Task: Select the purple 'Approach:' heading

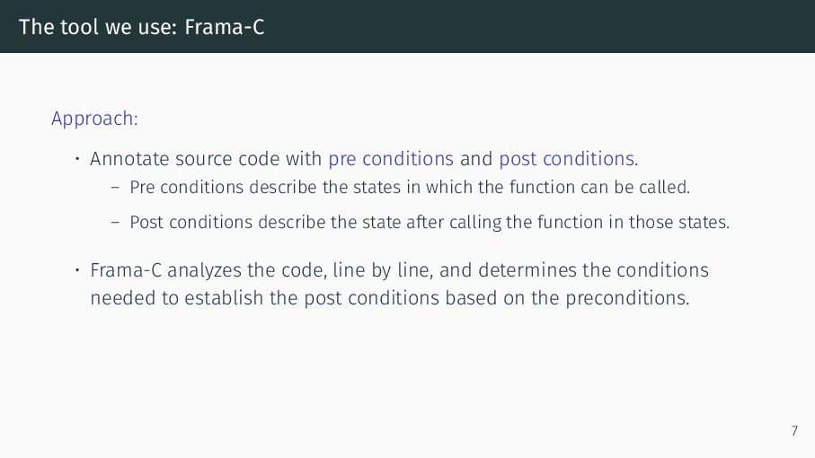Action: (x=94, y=119)
